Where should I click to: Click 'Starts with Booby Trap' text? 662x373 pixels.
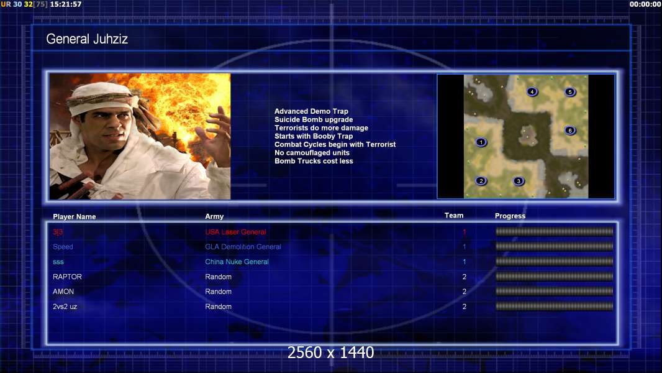(314, 136)
